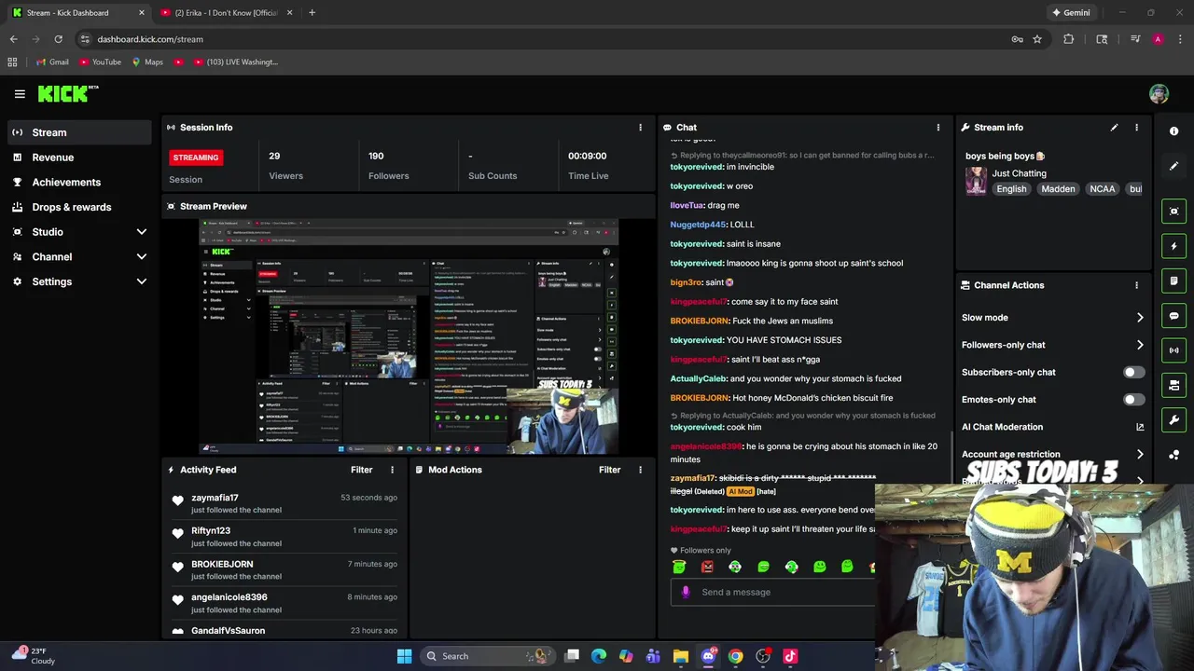Bookmark this page with the star icon
Image resolution: width=1194 pixels, height=671 pixels.
point(1037,39)
